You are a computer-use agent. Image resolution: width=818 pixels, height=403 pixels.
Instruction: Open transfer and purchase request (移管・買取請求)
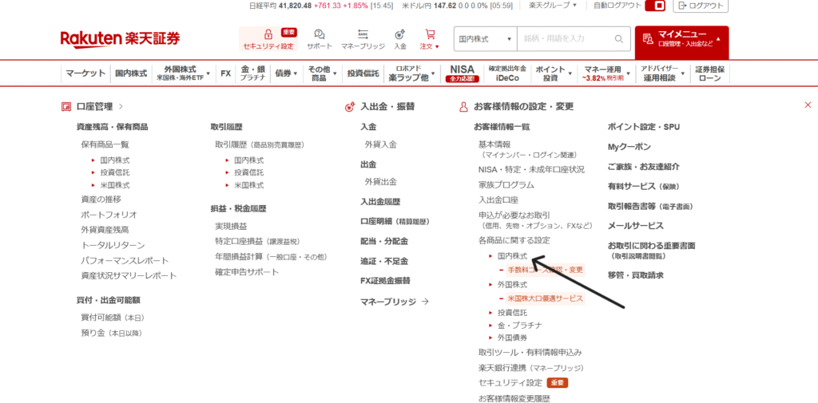click(x=635, y=275)
